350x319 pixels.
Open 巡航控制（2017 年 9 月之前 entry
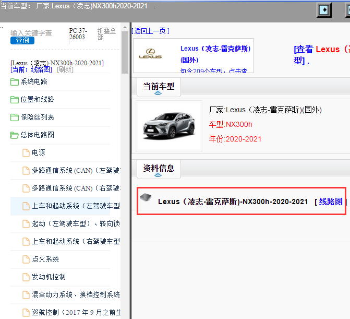[76, 312]
